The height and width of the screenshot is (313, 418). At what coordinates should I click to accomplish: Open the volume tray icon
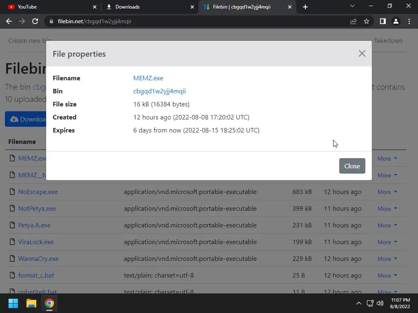click(380, 303)
